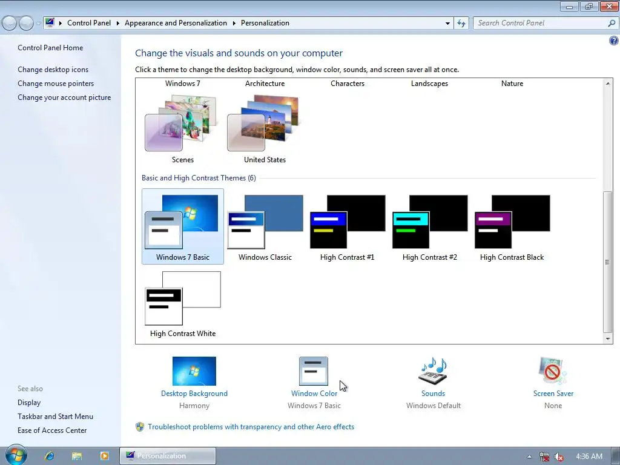
Task: Click the volume tray icon
Action: tap(559, 457)
